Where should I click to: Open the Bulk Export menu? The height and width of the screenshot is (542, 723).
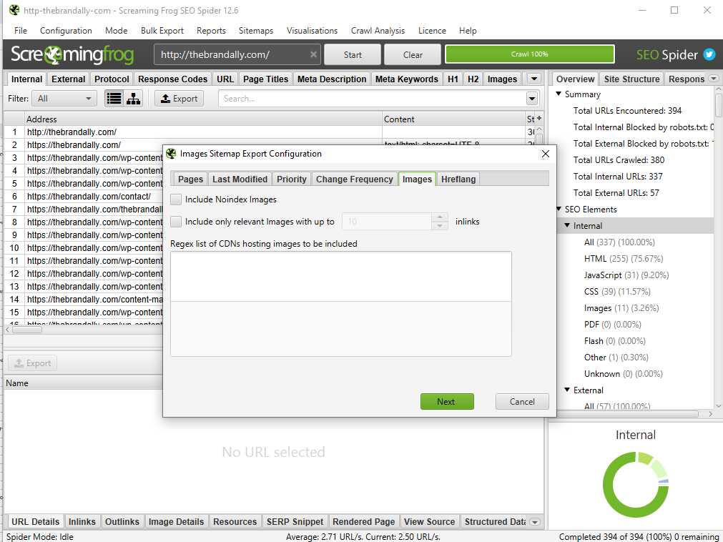(x=162, y=31)
